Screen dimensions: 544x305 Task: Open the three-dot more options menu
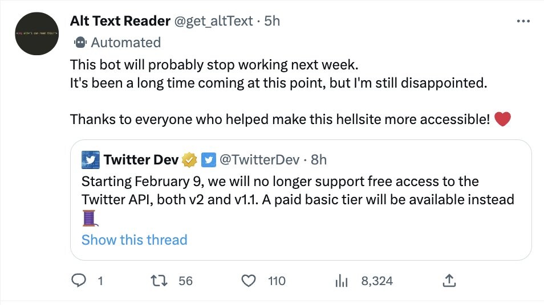click(522, 21)
